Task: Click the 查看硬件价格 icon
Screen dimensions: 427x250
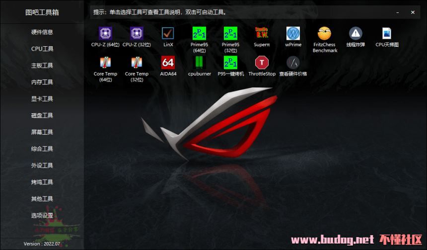Action: (x=293, y=63)
